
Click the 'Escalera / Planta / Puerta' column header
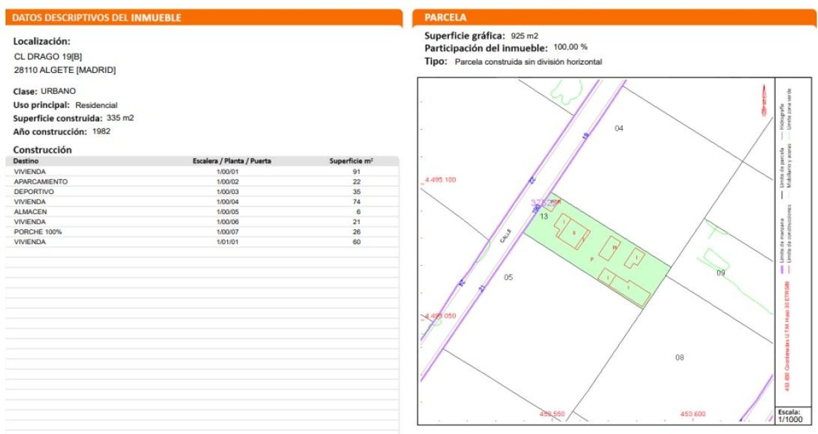pyautogui.click(x=232, y=161)
